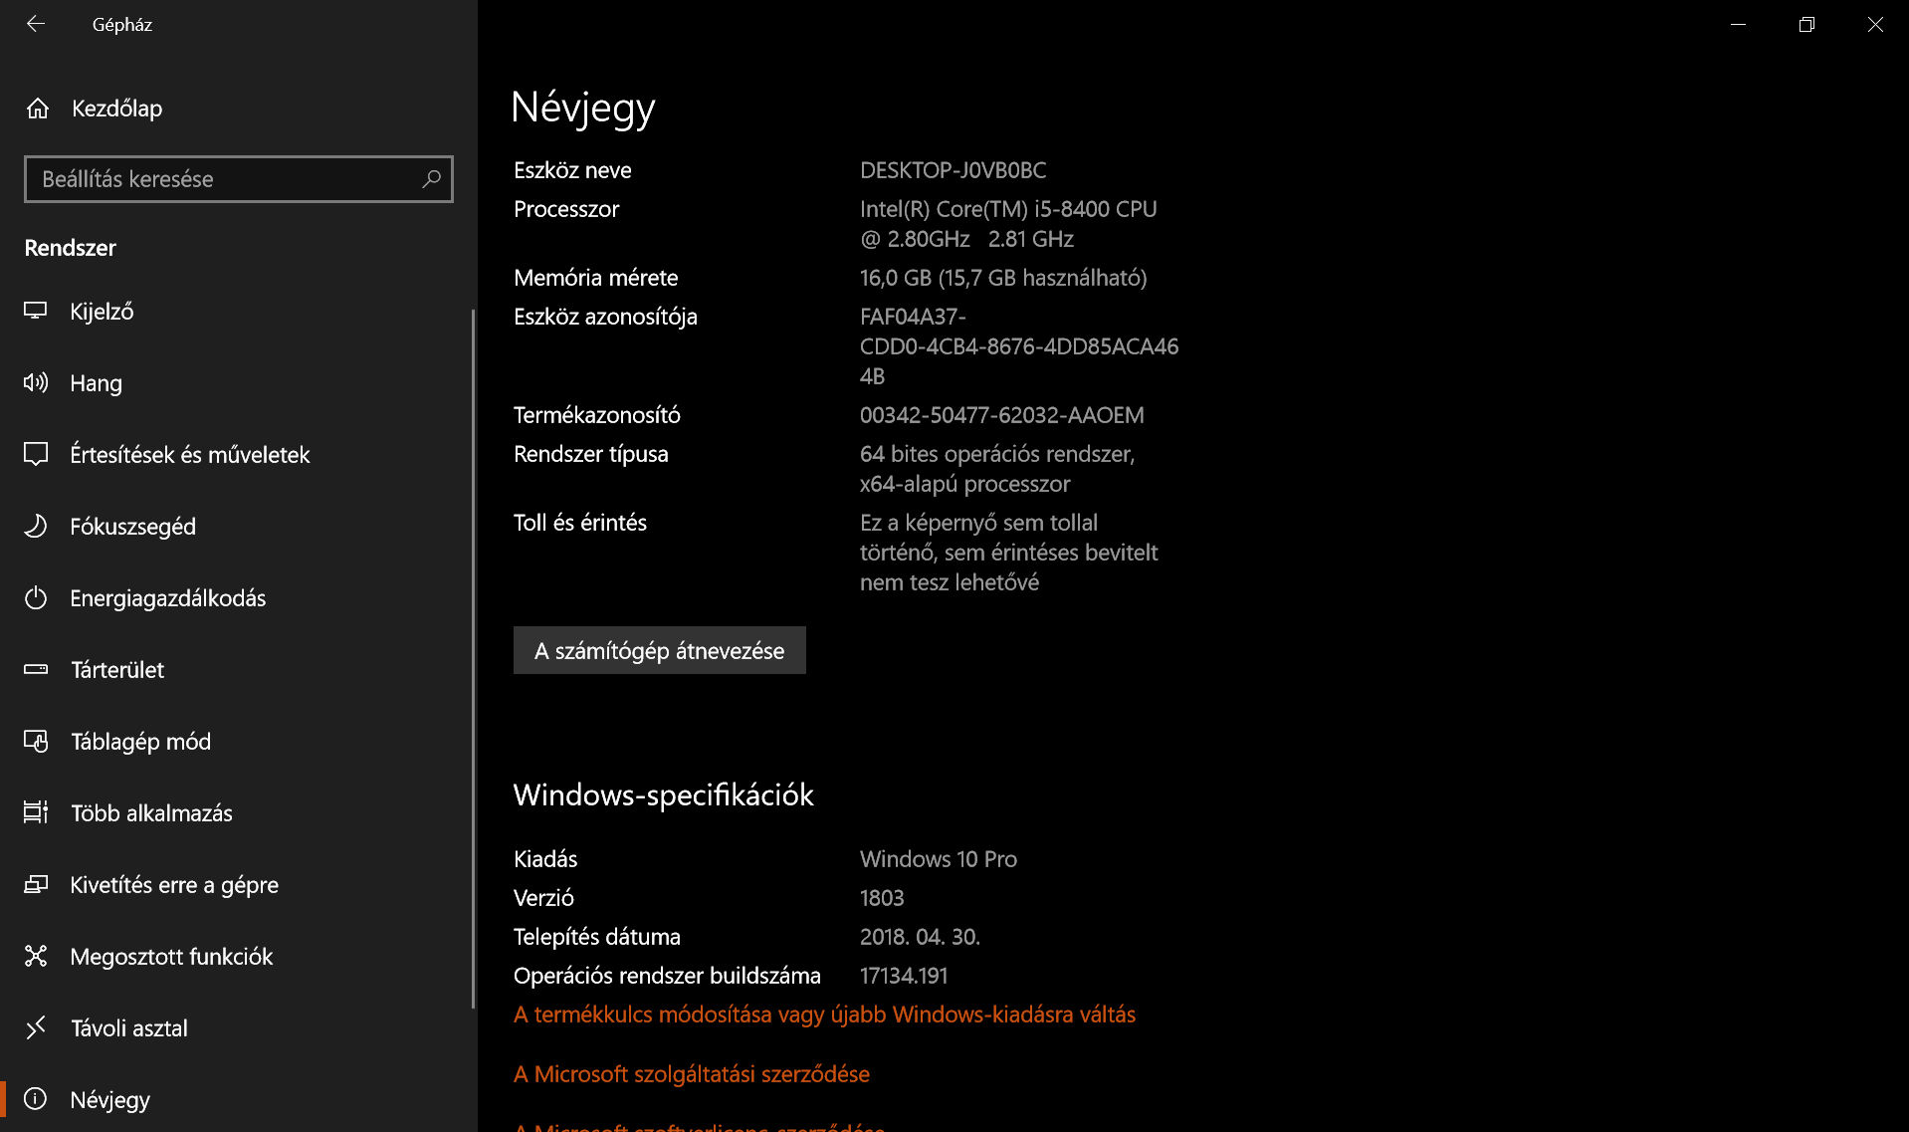Click the sidebar vertical scrollbar
This screenshot has height=1132, width=1909.
click(473, 657)
